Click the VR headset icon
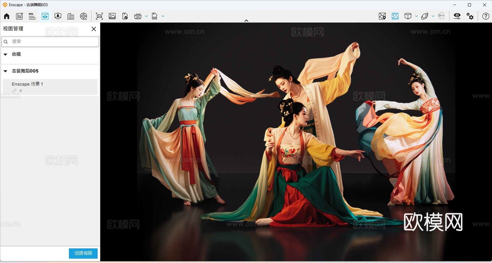The width and height of the screenshot is (492, 263). coord(441,16)
